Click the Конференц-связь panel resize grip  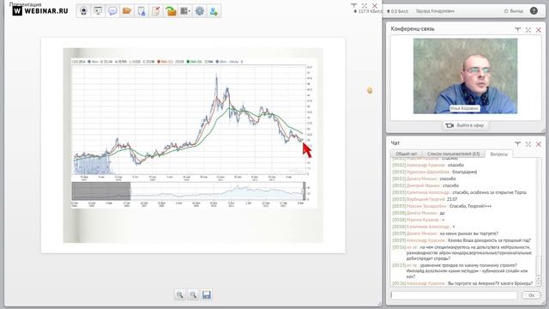[543, 130]
